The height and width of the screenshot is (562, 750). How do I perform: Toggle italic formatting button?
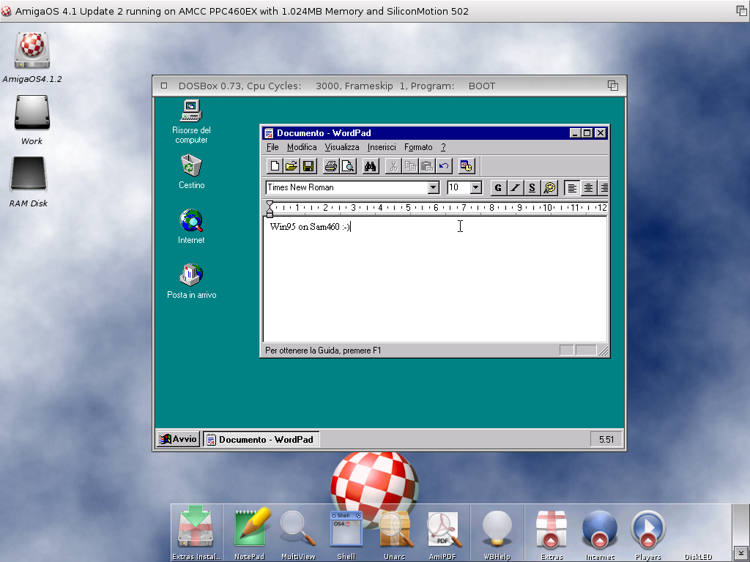[515, 188]
